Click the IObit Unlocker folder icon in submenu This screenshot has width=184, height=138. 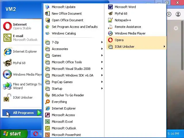coord(110,47)
